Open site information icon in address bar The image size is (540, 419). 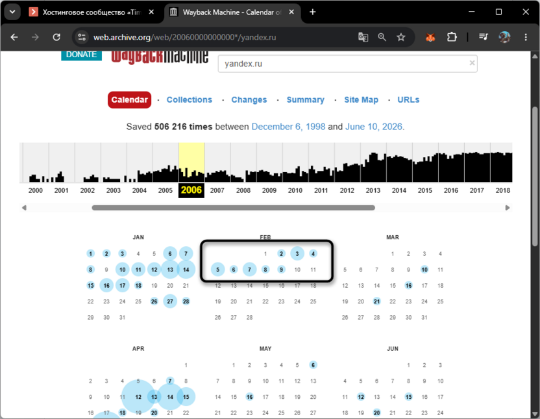[82, 37]
